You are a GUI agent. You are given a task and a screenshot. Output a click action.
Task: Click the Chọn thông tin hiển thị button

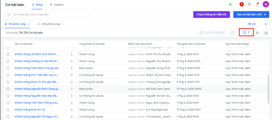pos(211,15)
